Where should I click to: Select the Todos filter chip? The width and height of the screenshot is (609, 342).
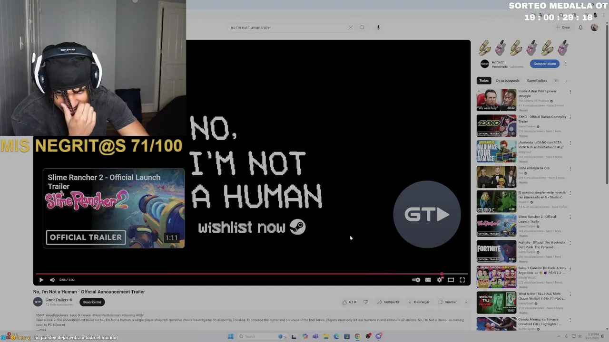[484, 81]
